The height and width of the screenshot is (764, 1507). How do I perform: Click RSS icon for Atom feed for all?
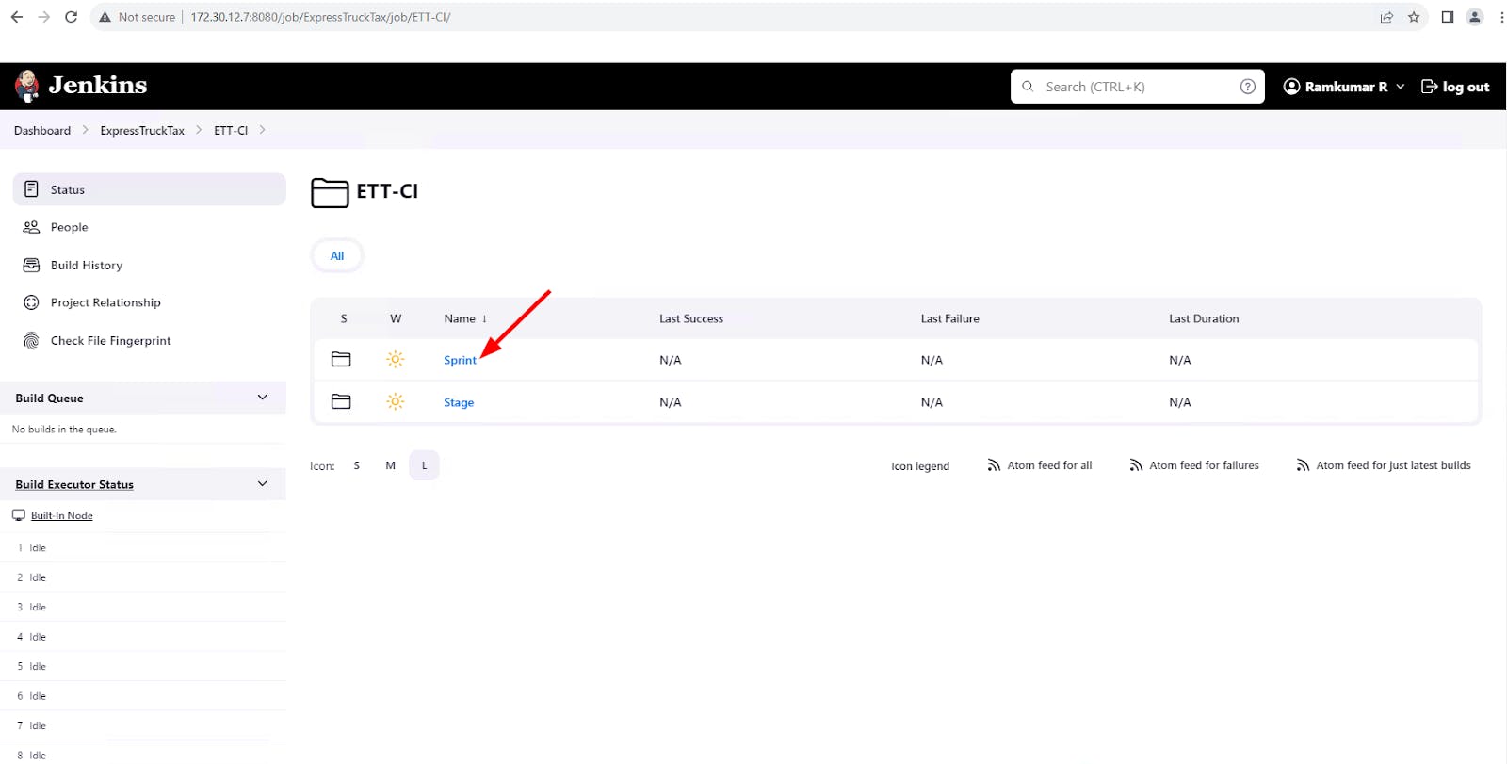(994, 465)
